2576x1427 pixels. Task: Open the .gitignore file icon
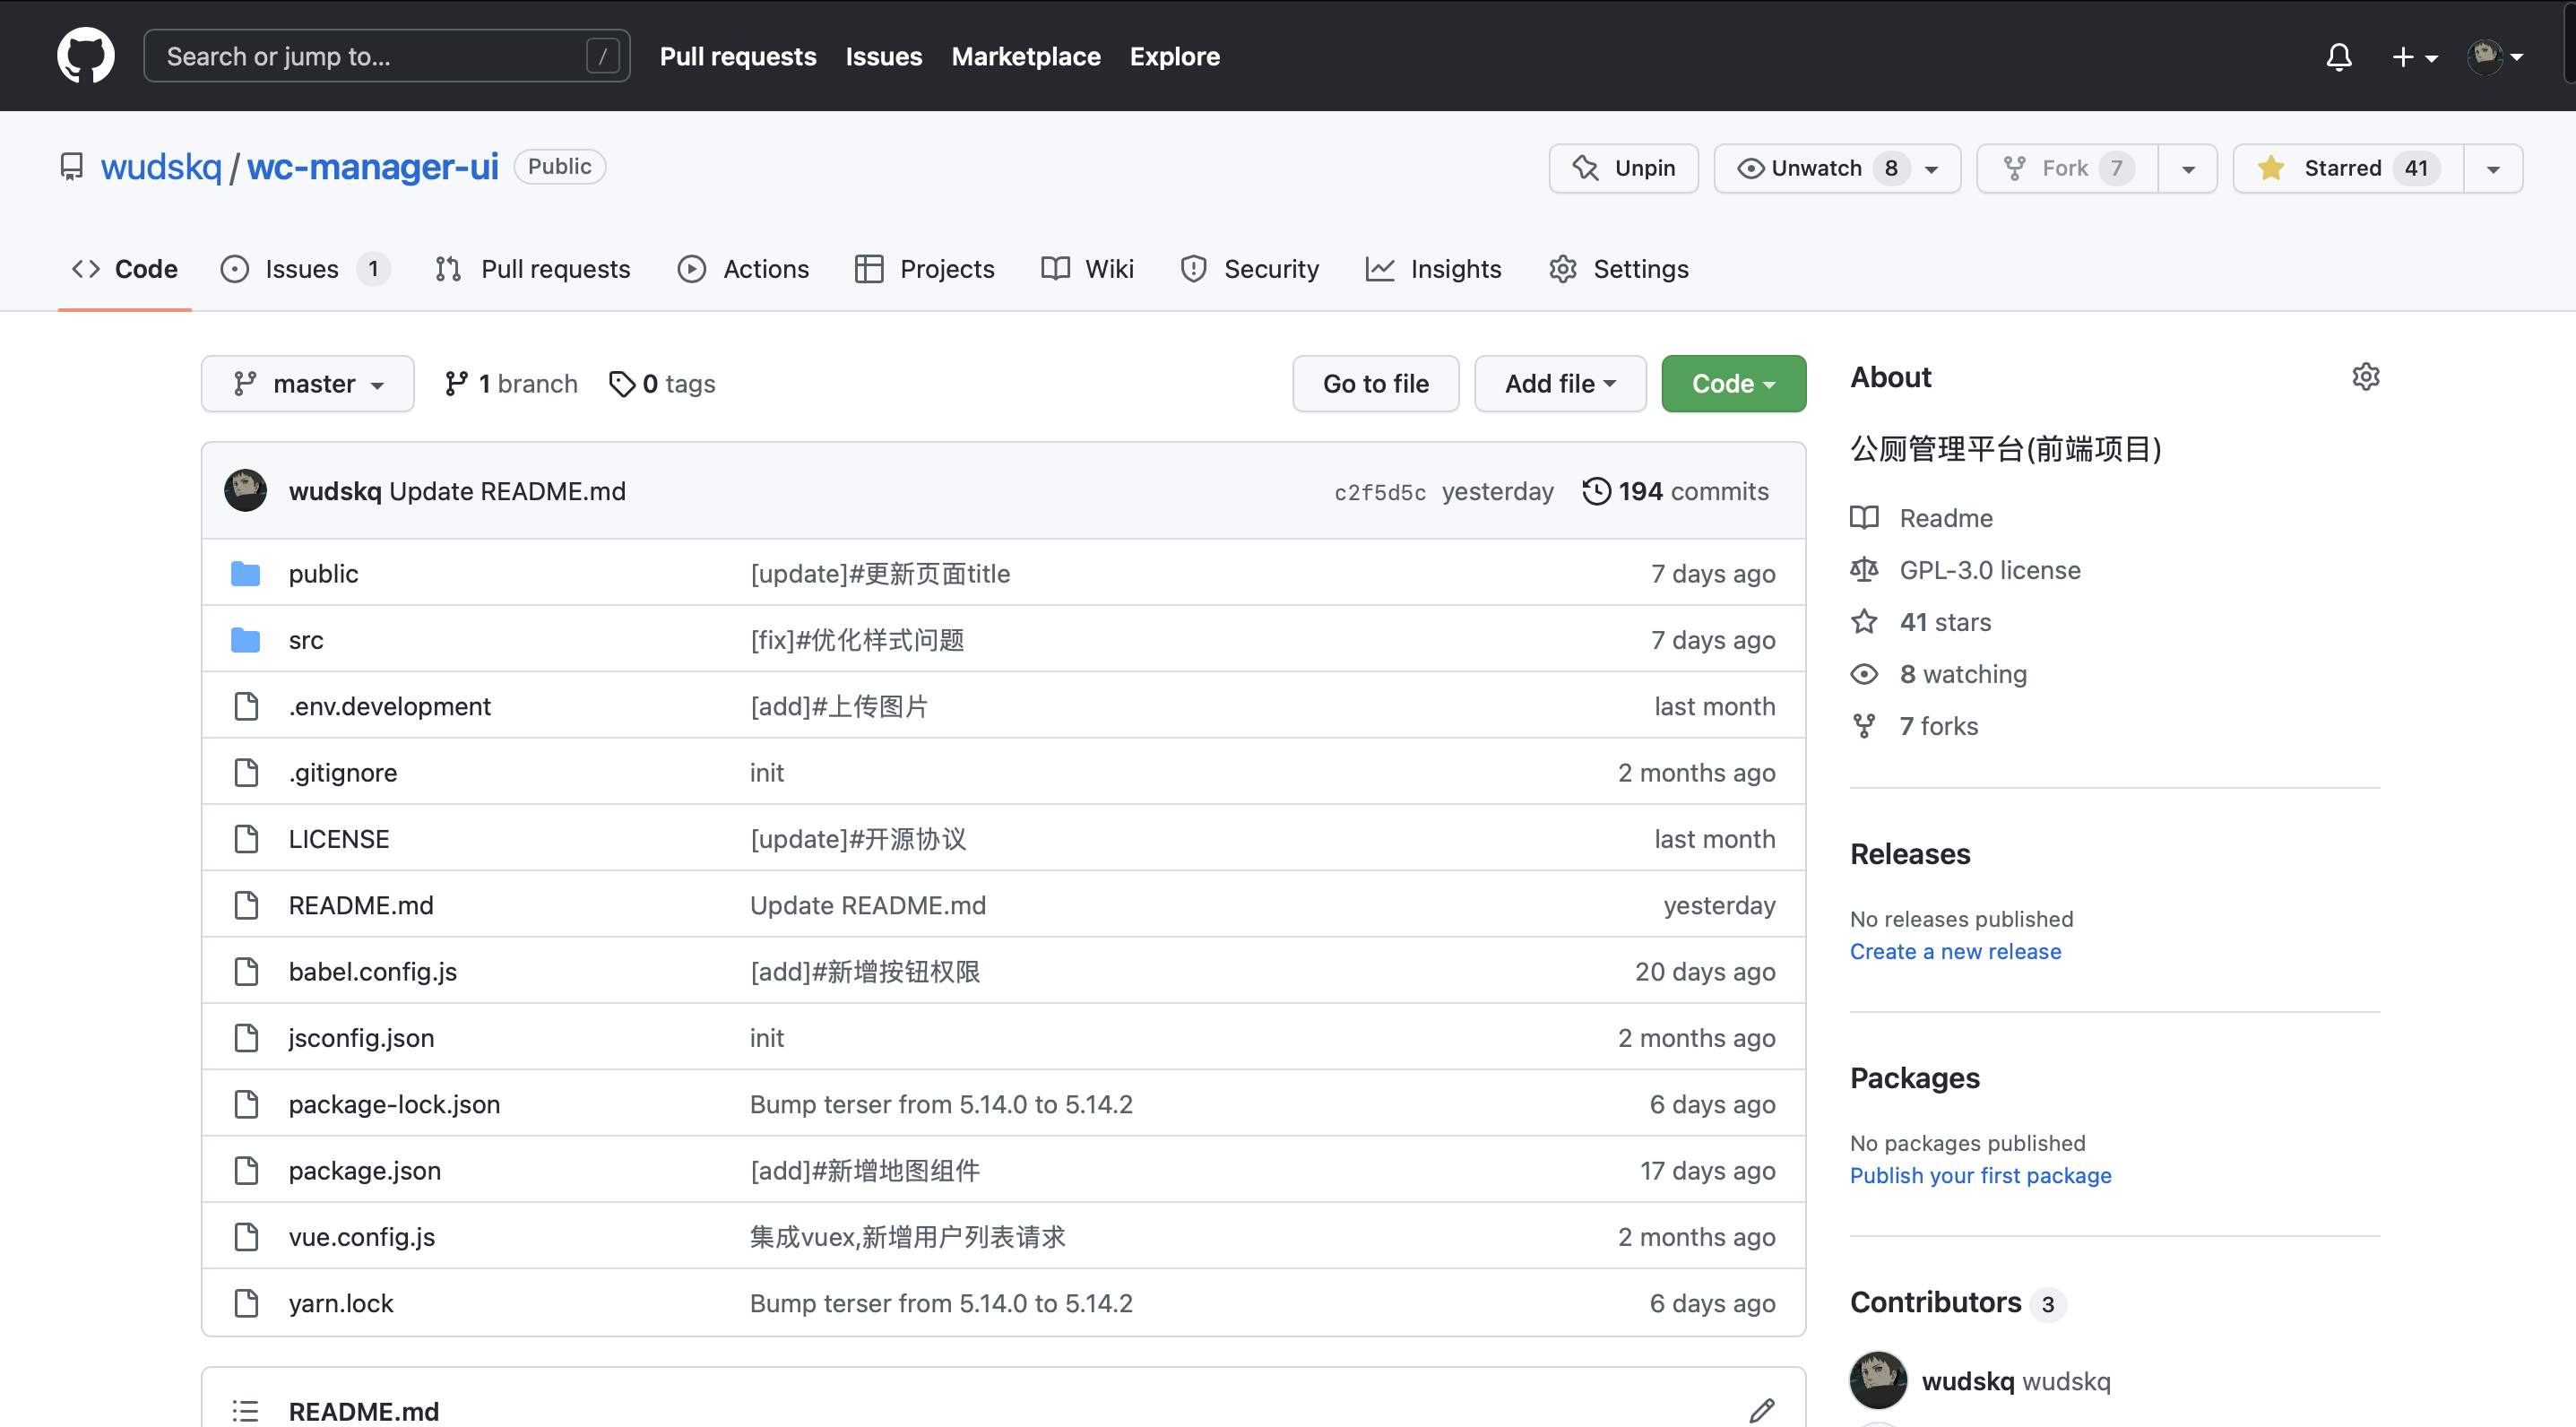tap(246, 772)
